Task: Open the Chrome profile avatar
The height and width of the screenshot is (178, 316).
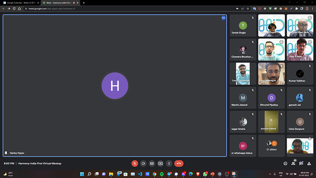Action: point(307,9)
